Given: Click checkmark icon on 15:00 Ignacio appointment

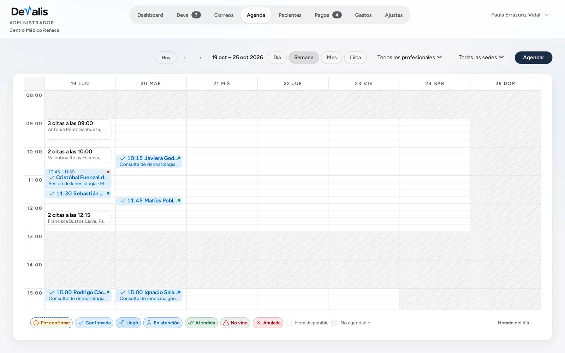Looking at the screenshot, I should tap(123, 293).
